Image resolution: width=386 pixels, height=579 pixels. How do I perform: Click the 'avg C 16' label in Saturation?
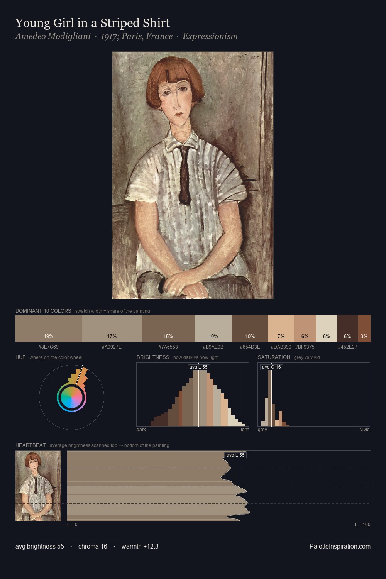pos(271,367)
